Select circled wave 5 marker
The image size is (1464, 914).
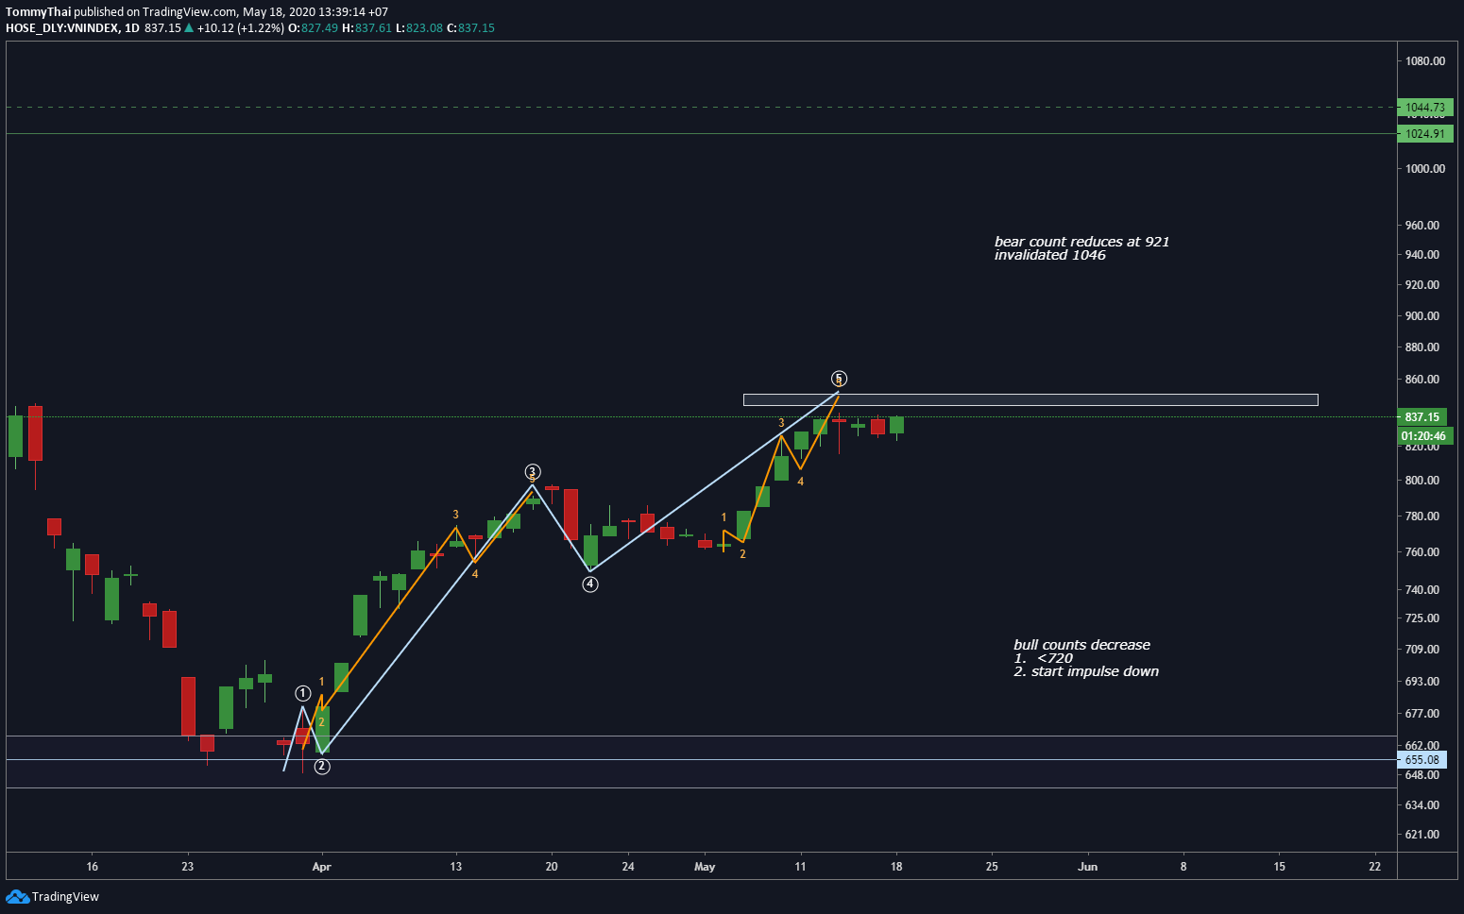[839, 379]
